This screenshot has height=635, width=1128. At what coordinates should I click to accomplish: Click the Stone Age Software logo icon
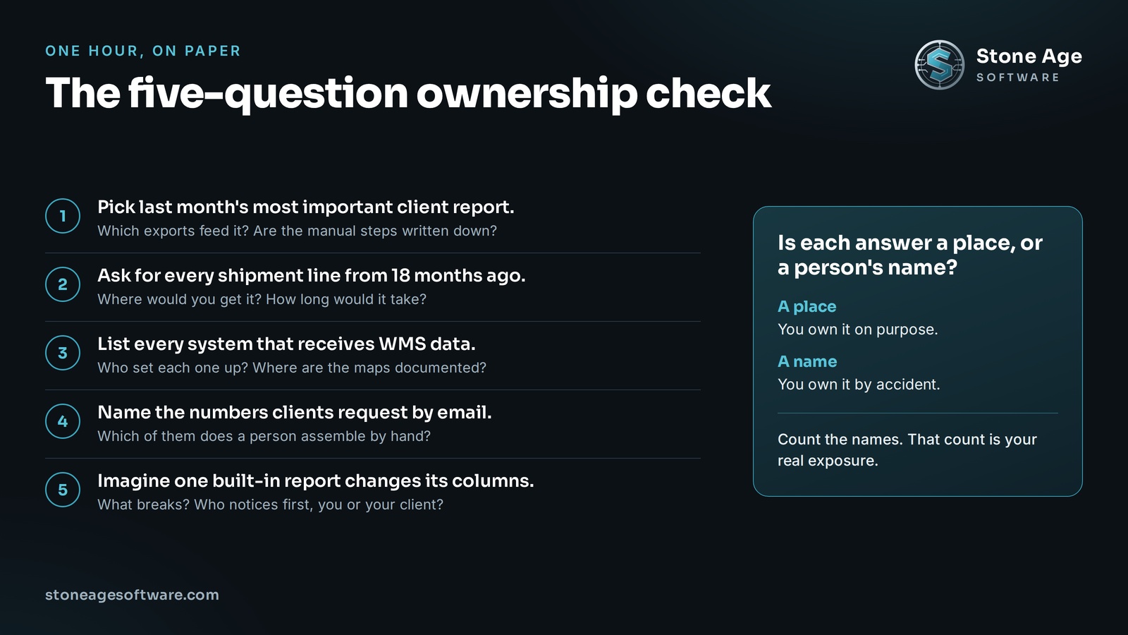(939, 65)
